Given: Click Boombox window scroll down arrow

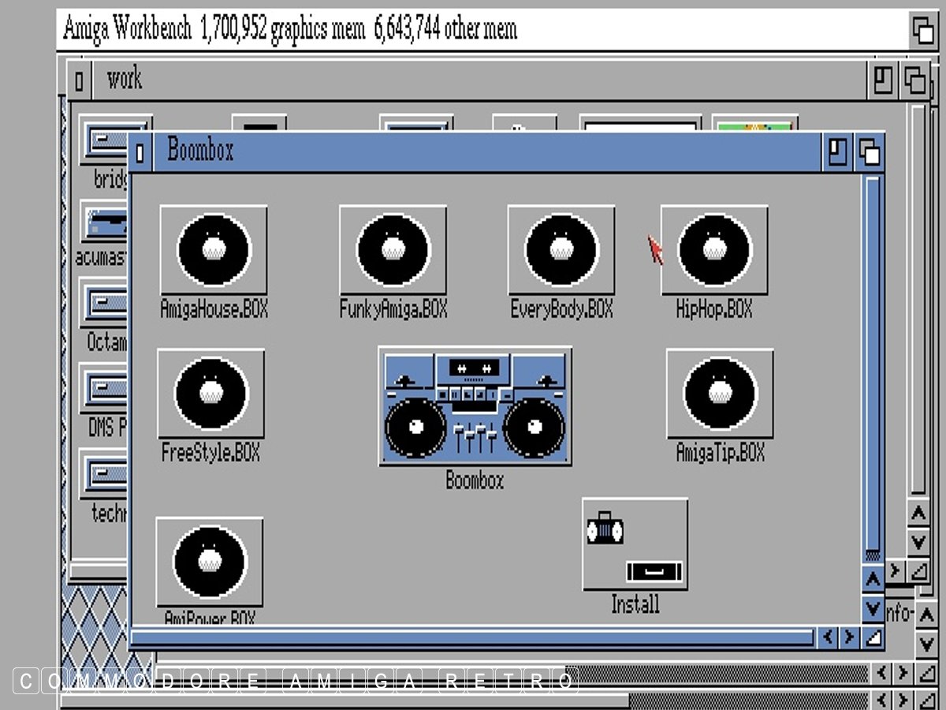Looking at the screenshot, I should coord(872,608).
